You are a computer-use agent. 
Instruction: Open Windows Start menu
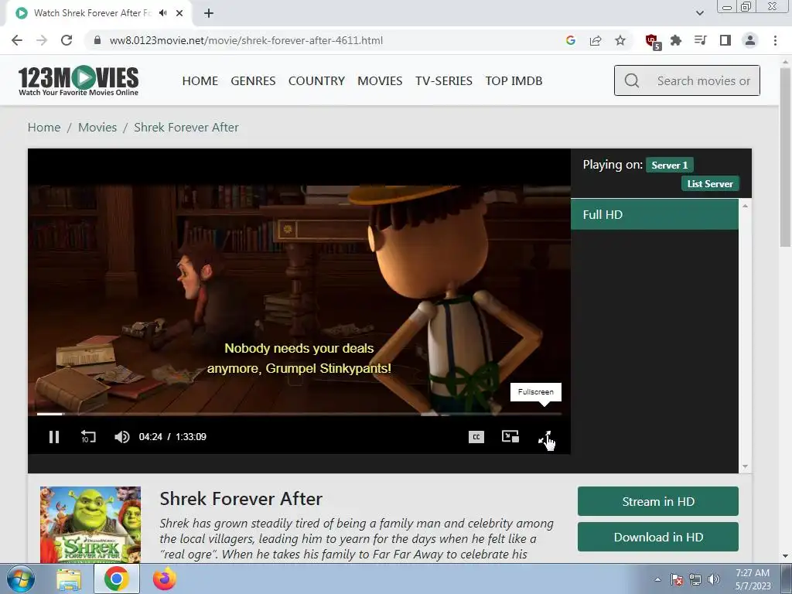[x=21, y=579]
